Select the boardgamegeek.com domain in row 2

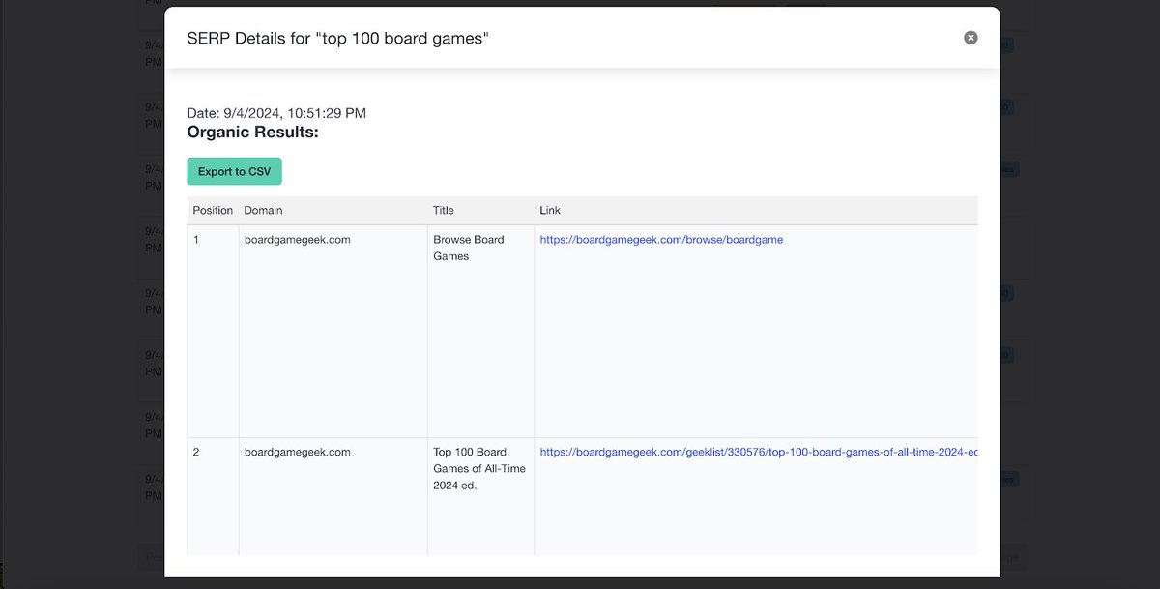(x=297, y=452)
